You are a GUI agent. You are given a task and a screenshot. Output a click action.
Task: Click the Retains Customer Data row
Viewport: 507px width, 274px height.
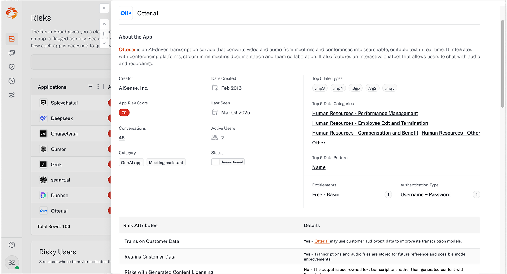(x=299, y=256)
